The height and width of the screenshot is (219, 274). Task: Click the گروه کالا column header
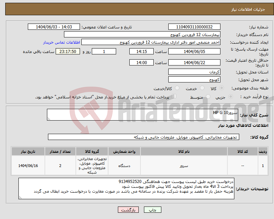click(92, 151)
